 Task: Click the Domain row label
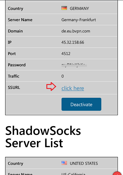coord(15,31)
